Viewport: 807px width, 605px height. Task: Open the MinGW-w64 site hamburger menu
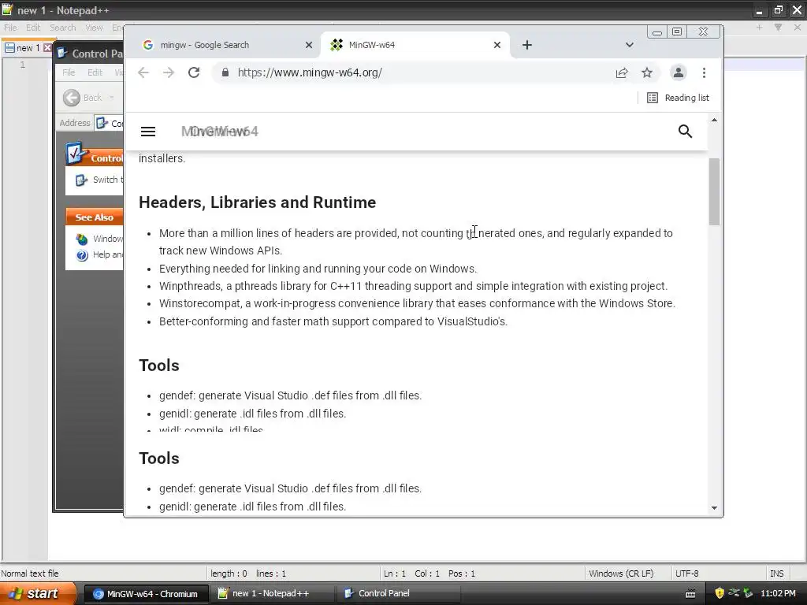(148, 132)
